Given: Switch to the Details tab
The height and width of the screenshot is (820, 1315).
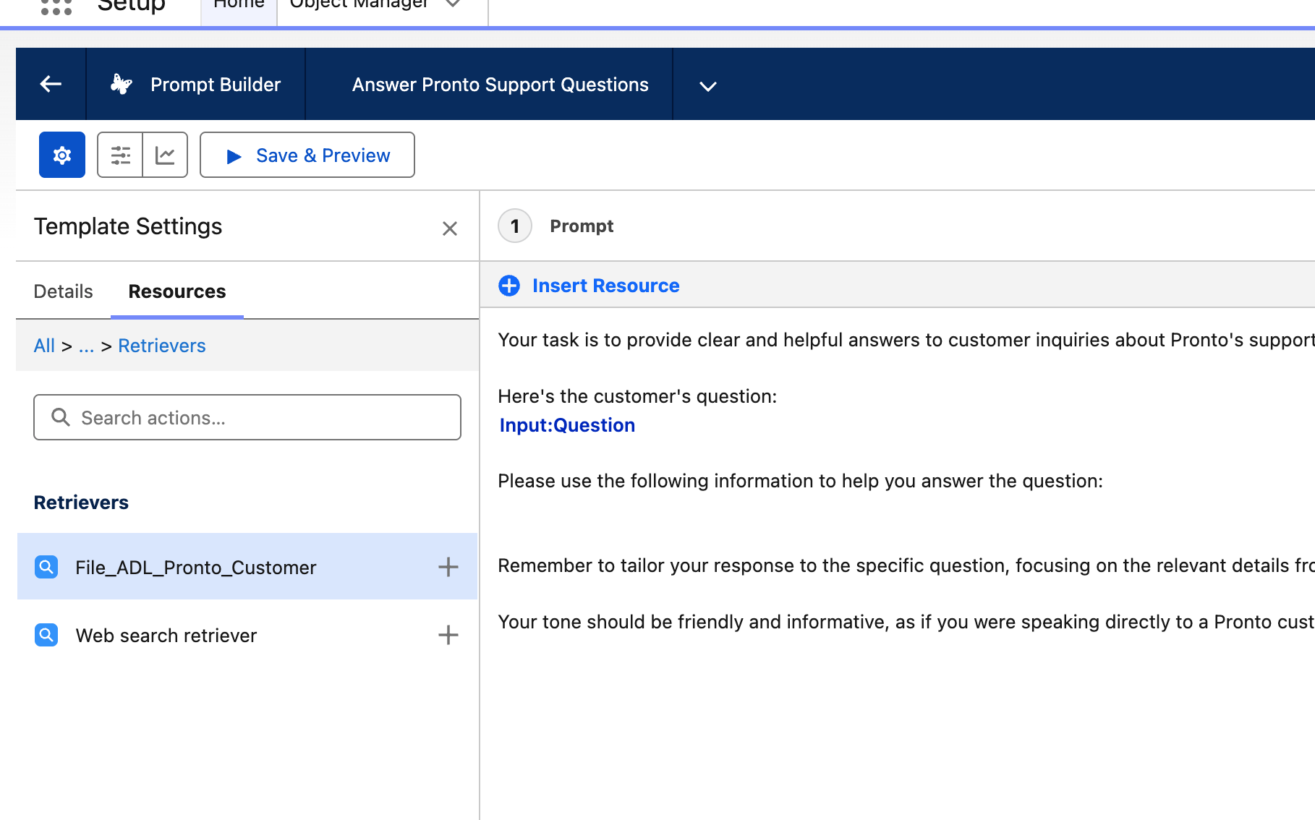Looking at the screenshot, I should (x=64, y=291).
